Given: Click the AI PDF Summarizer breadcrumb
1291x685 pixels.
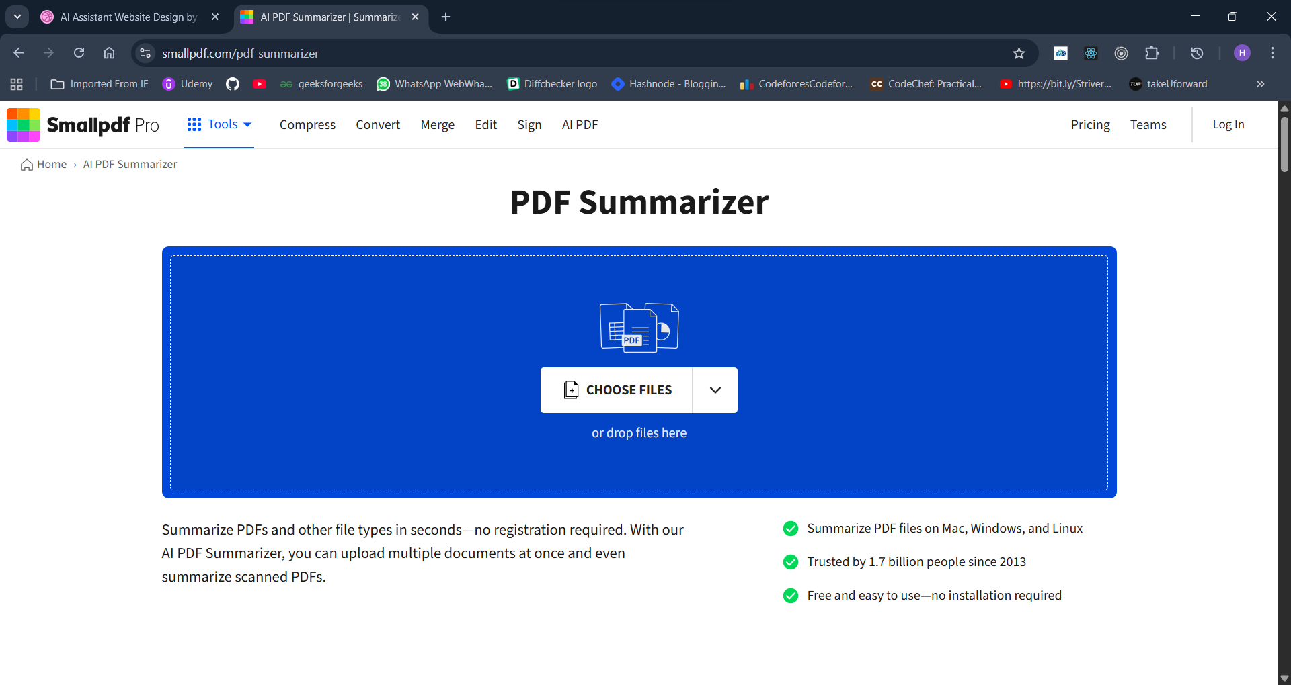Looking at the screenshot, I should [130, 165].
